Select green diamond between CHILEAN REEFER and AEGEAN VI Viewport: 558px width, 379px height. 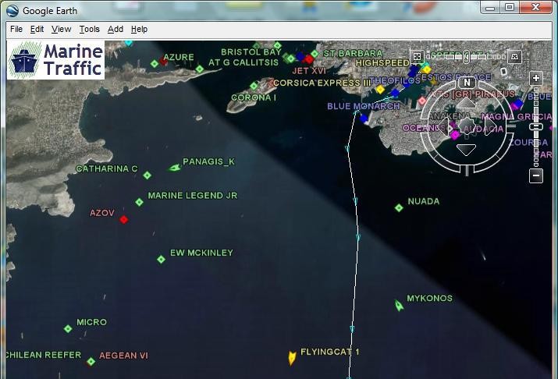(91, 362)
